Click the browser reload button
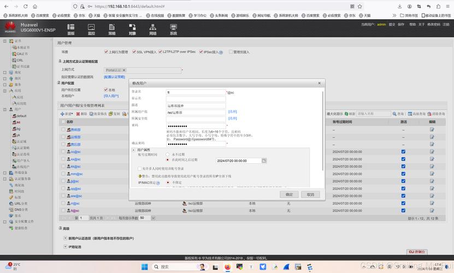454x273 pixels. (26, 6)
